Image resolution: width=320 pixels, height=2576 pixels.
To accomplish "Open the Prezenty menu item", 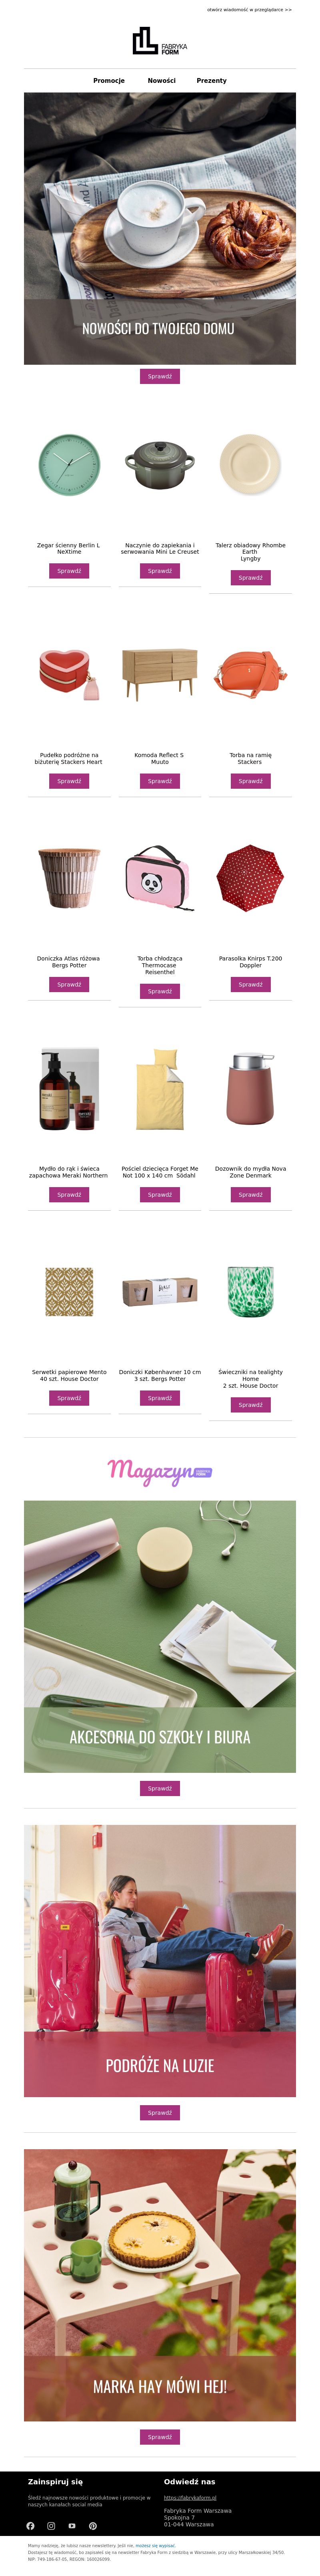I will pos(211,81).
